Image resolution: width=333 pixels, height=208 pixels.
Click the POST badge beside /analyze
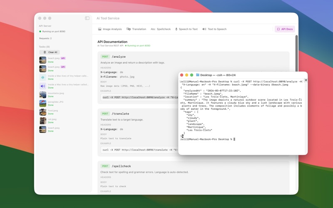[105, 57]
